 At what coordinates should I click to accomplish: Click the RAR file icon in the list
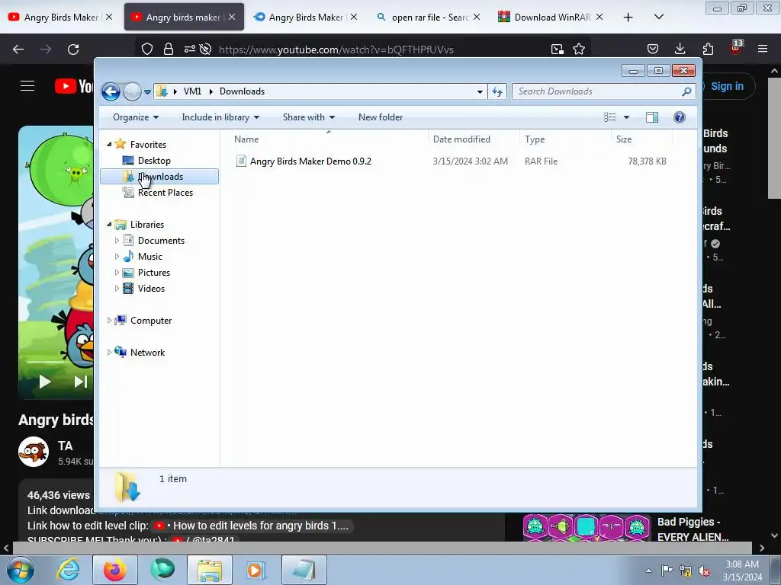click(241, 161)
